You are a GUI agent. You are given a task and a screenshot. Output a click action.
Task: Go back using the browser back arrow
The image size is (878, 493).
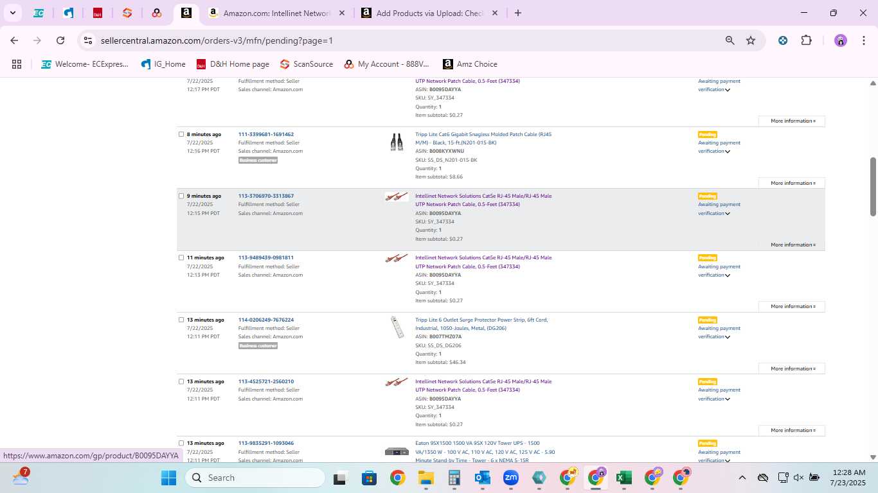click(x=14, y=40)
